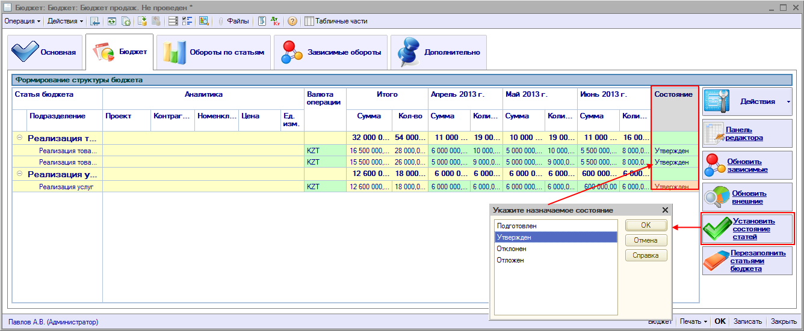Viewport: 804px width, 331px height.
Task: Open the Операция dropdown menu
Action: coord(22,21)
